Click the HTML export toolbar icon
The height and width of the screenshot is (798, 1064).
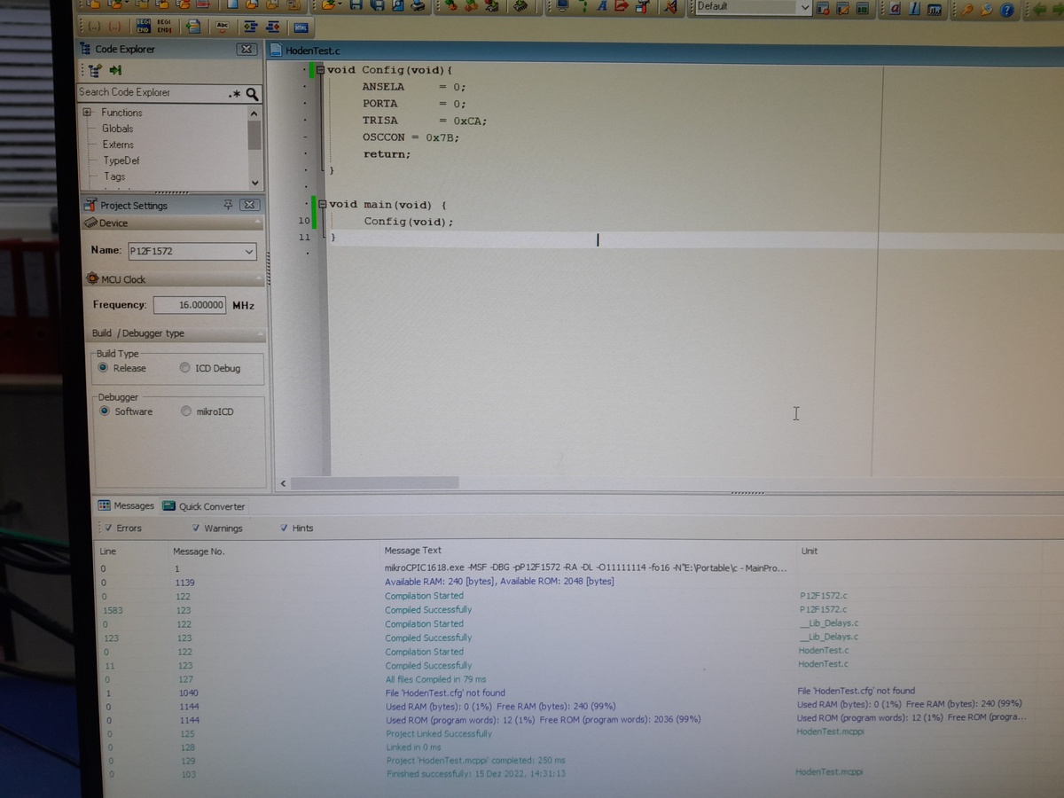coord(301,27)
